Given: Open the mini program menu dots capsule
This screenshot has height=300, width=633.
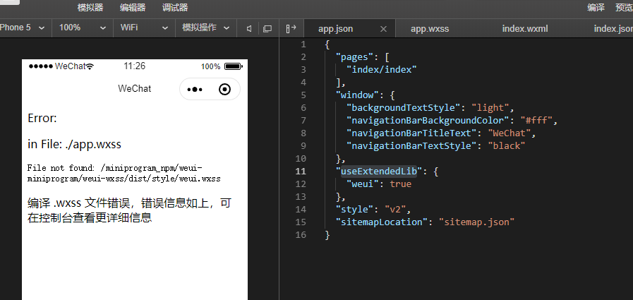Looking at the screenshot, I should tap(195, 89).
